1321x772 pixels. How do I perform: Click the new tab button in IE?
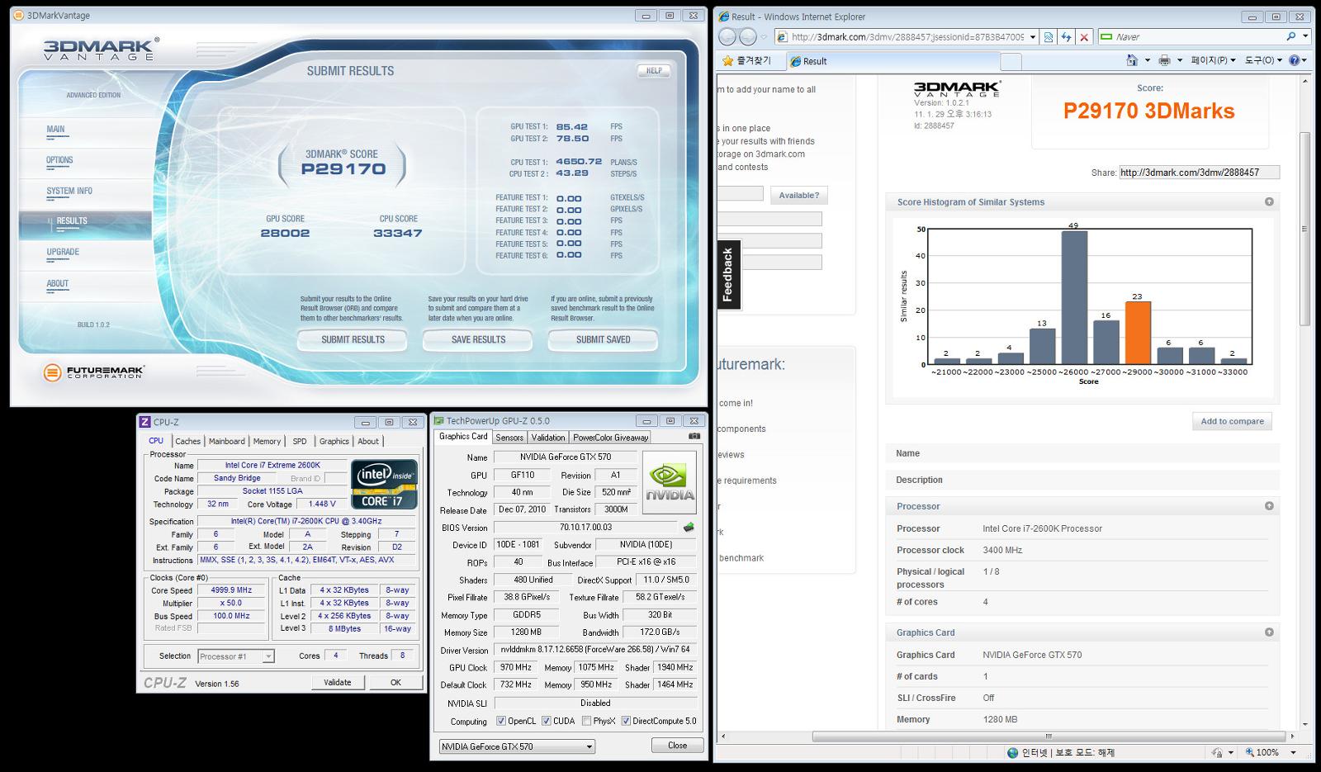pos(1011,61)
